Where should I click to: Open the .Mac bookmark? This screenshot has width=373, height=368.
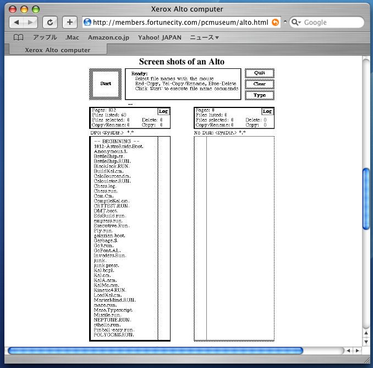[x=72, y=37]
